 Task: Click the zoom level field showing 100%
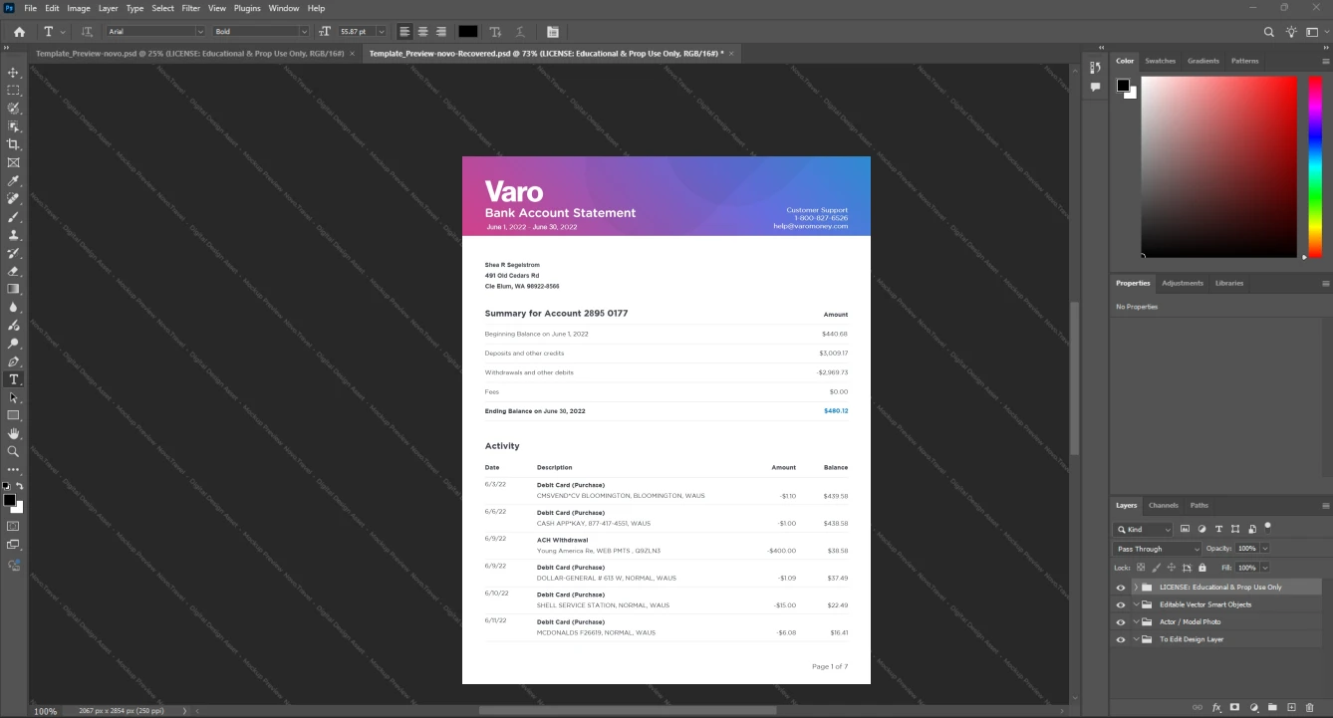pos(46,711)
